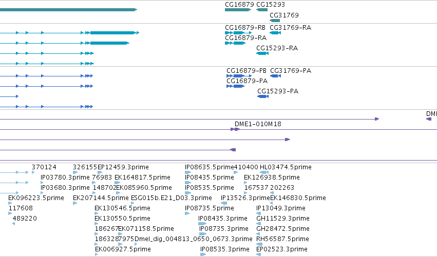This screenshot has height=257, width=437.
Task: Click the EK096223.5prime label
Action: click(36, 198)
